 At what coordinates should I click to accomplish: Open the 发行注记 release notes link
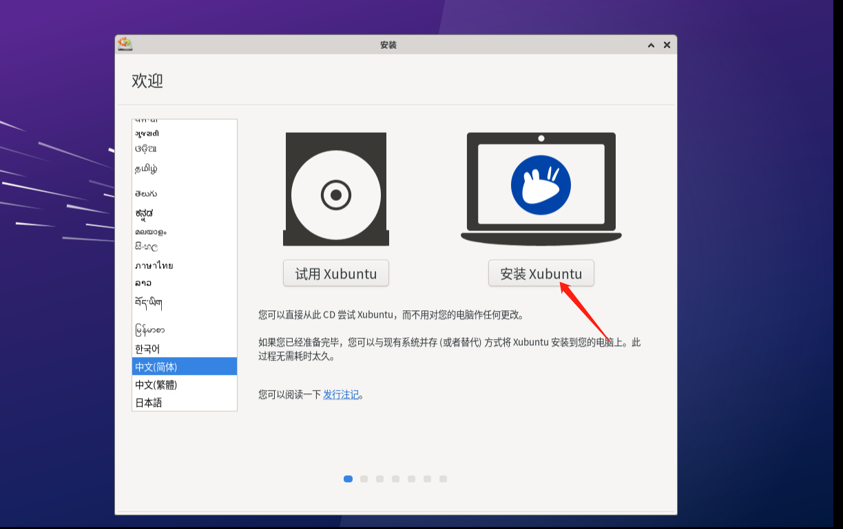341,395
